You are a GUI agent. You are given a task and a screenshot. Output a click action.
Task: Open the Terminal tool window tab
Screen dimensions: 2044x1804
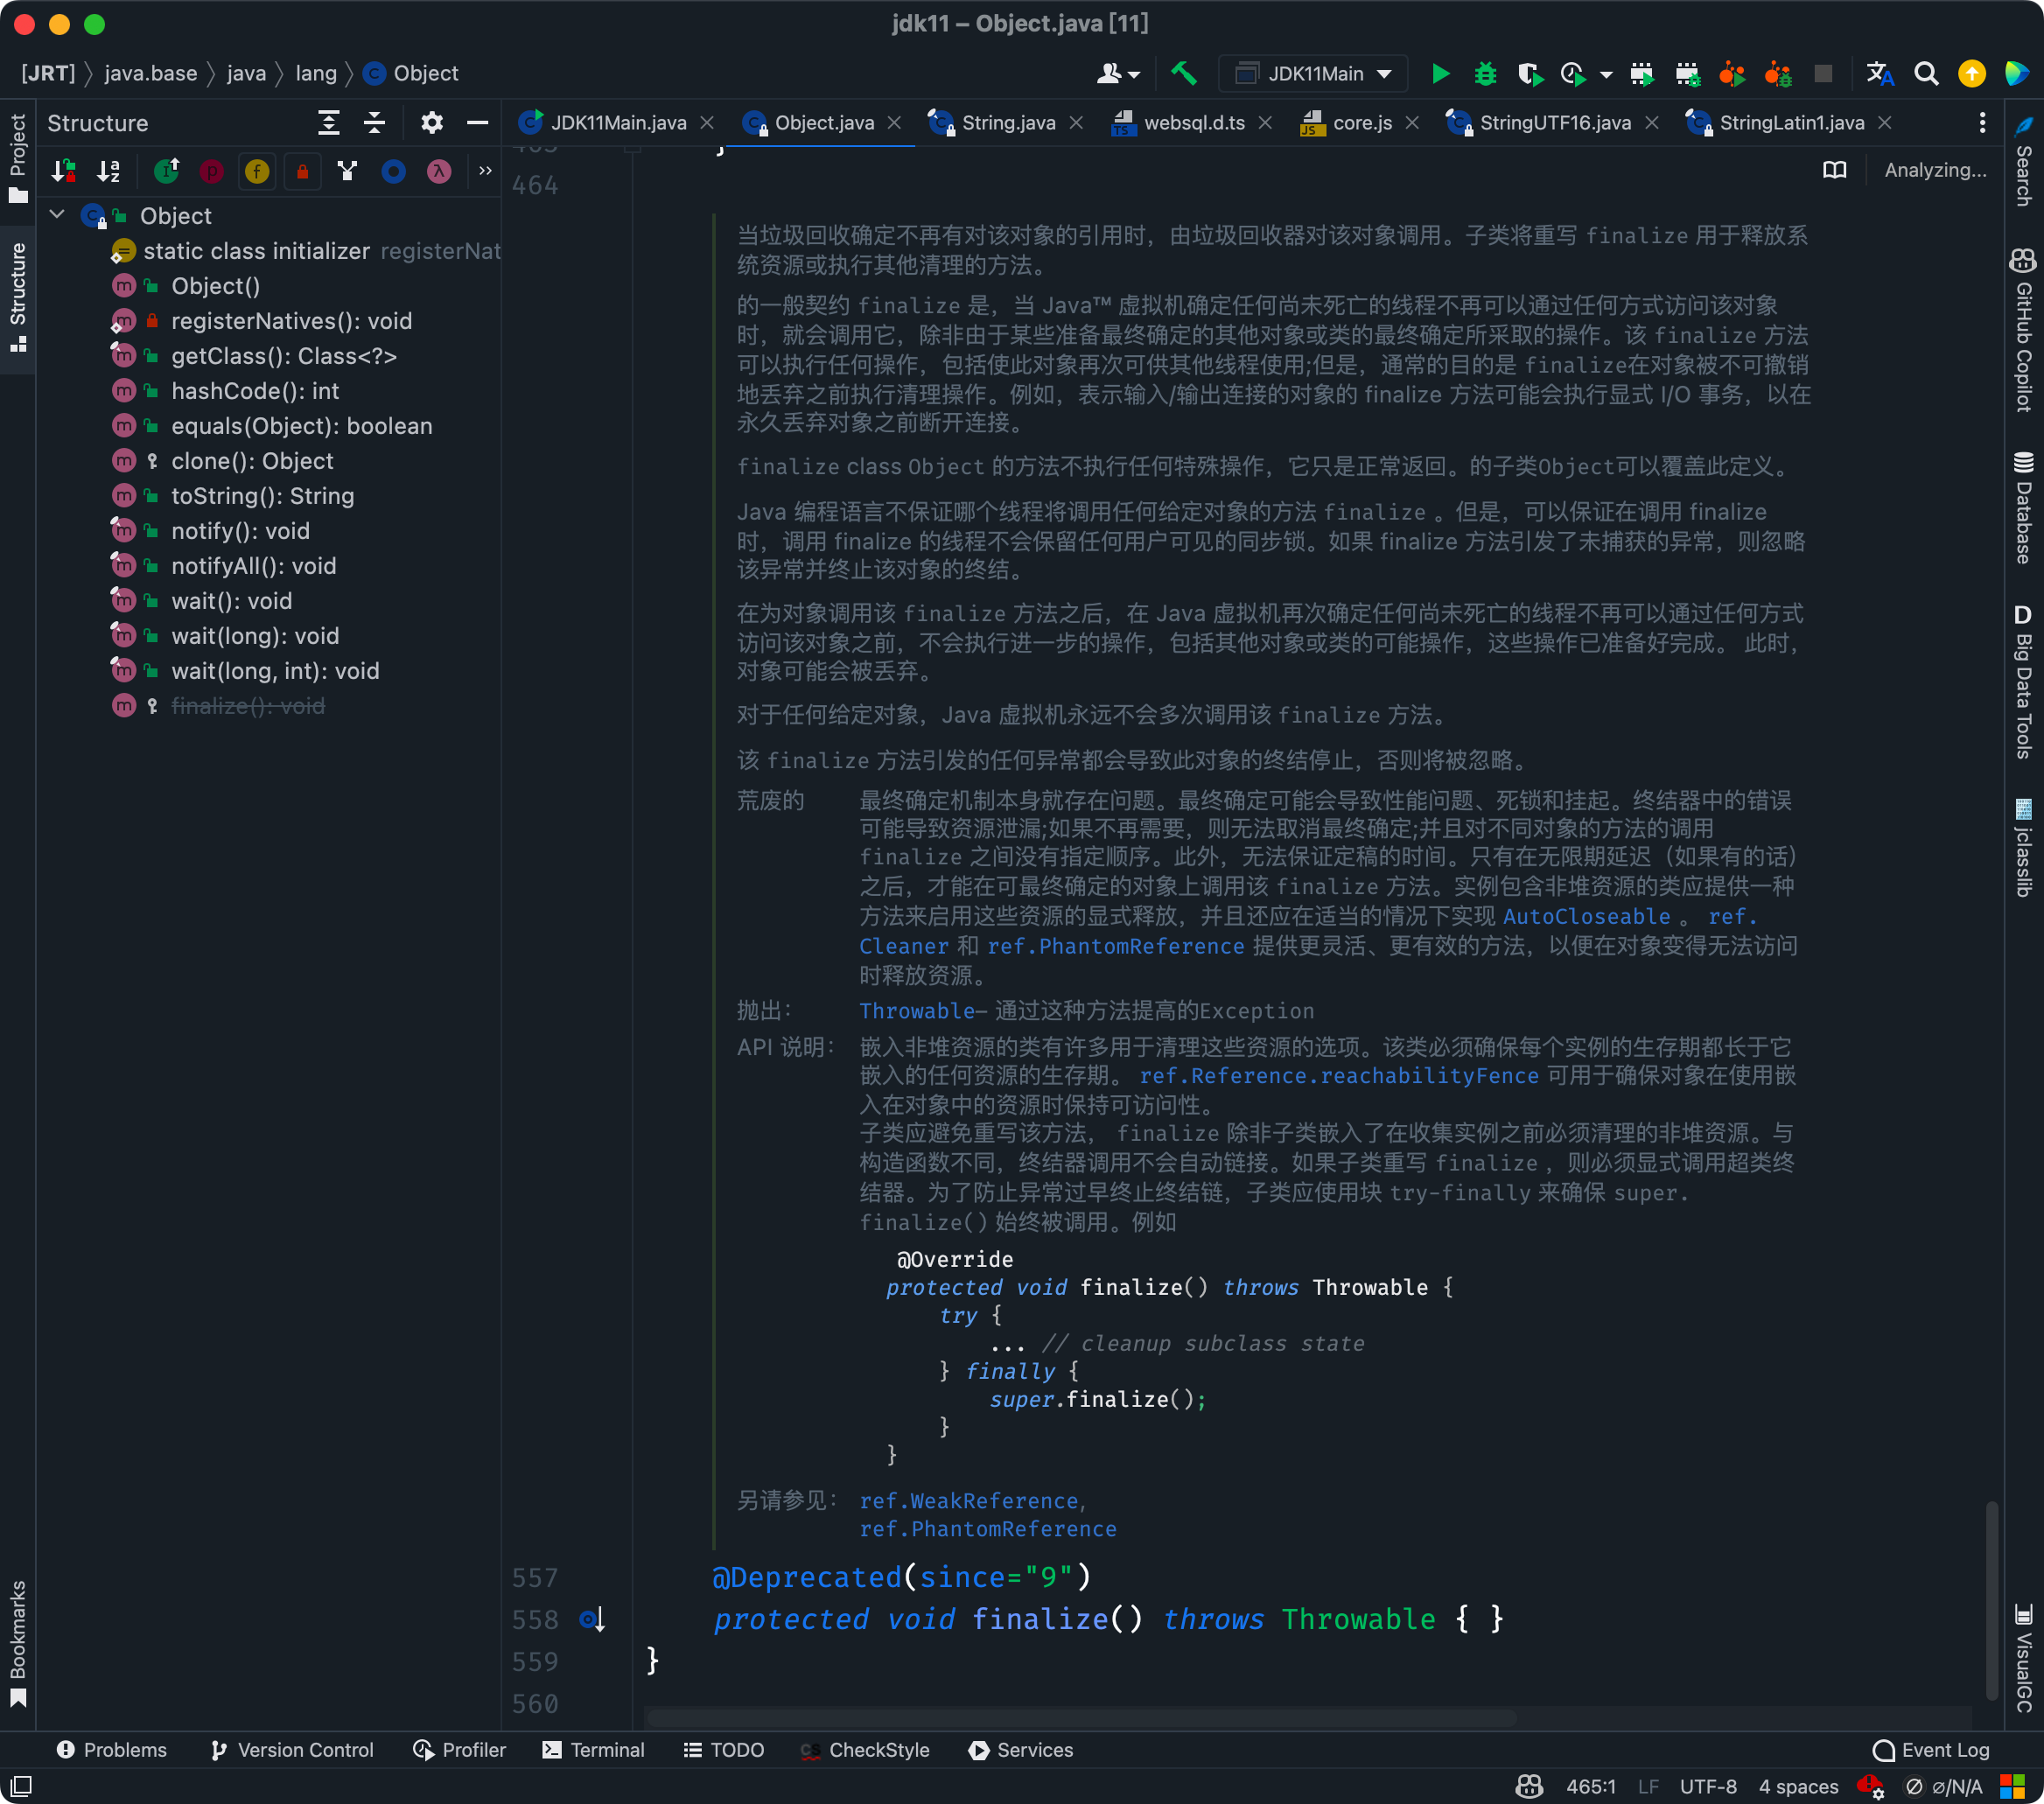click(594, 1750)
